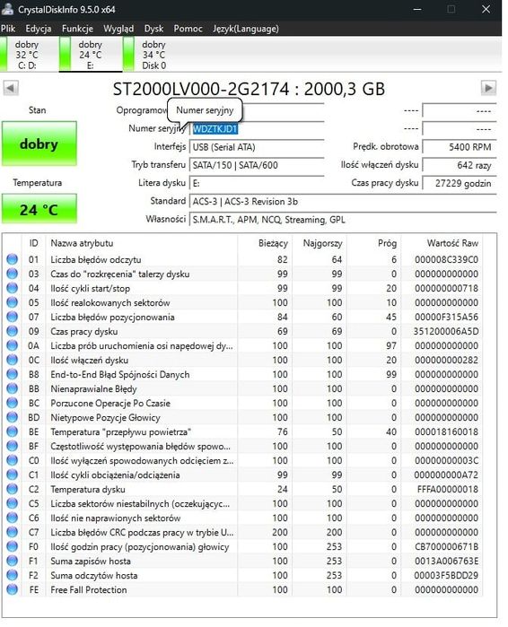Click status orb for BF row

pos(13,447)
